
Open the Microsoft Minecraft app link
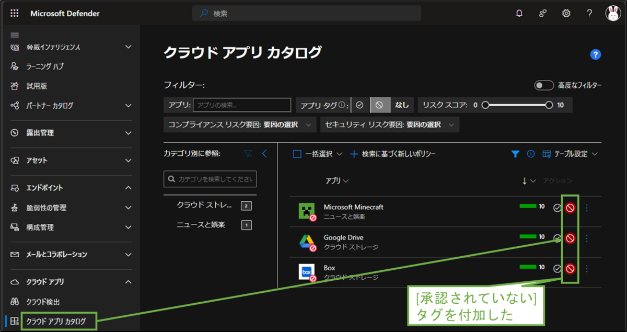pyautogui.click(x=353, y=207)
